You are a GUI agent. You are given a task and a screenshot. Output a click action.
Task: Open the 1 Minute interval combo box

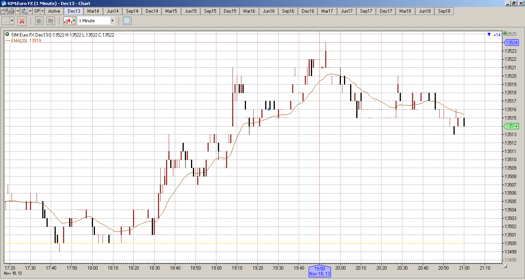(x=96, y=21)
